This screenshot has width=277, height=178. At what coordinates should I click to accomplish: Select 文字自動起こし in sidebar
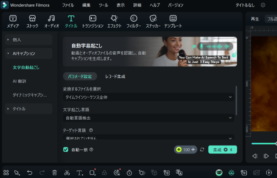(26, 68)
